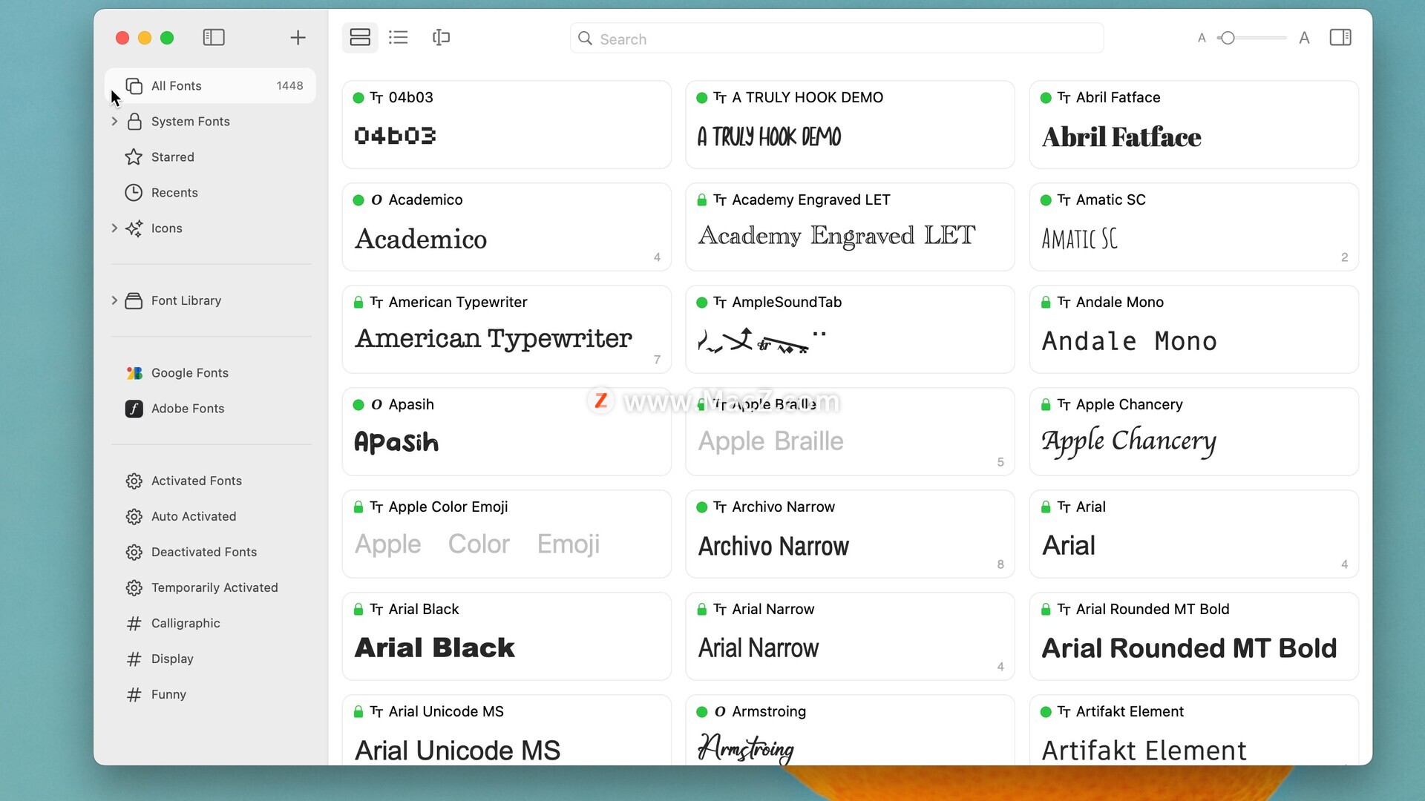Toggle activation dot of Armstroing
Viewport: 1425px width, 801px height.
click(x=702, y=712)
